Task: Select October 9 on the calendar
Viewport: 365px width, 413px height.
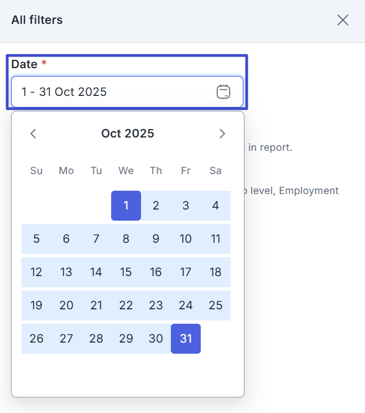Action: pos(156,239)
